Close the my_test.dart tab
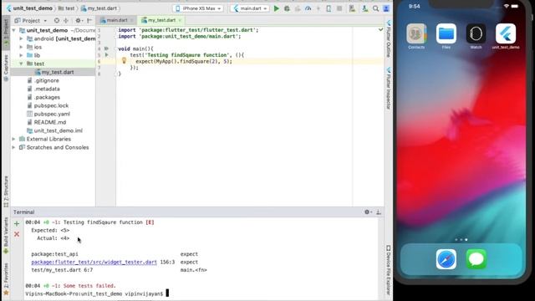Screen dimensions: 535x301 (180, 20)
